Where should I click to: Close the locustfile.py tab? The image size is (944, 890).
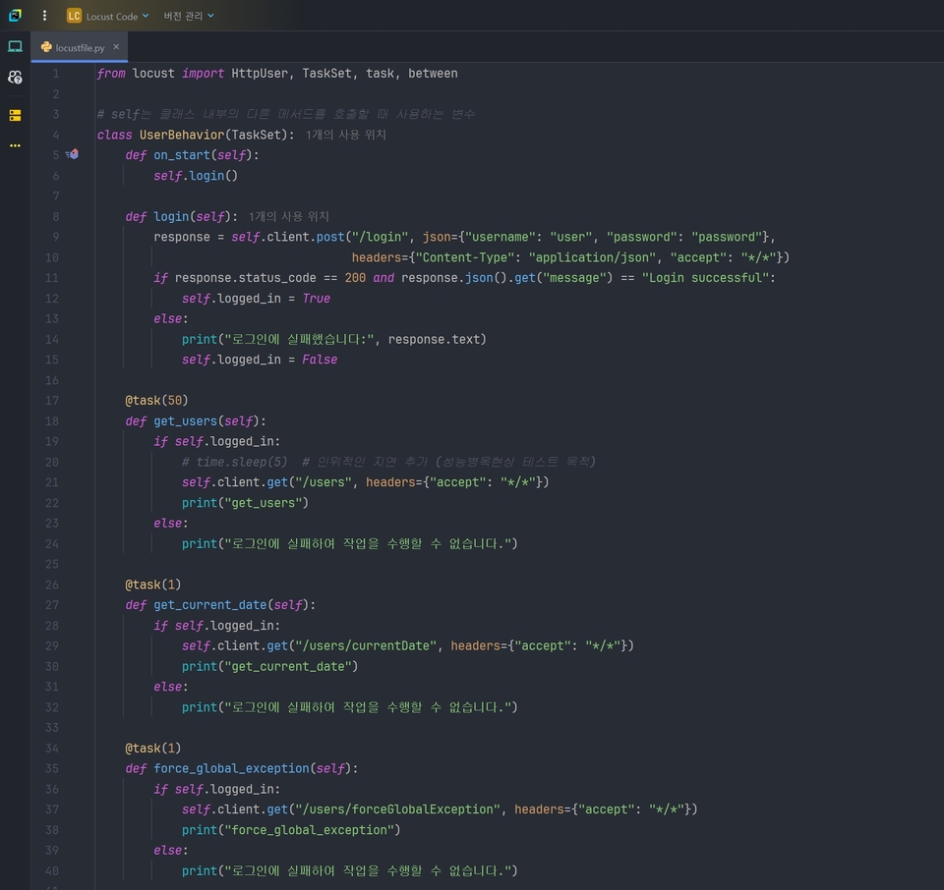tap(116, 47)
